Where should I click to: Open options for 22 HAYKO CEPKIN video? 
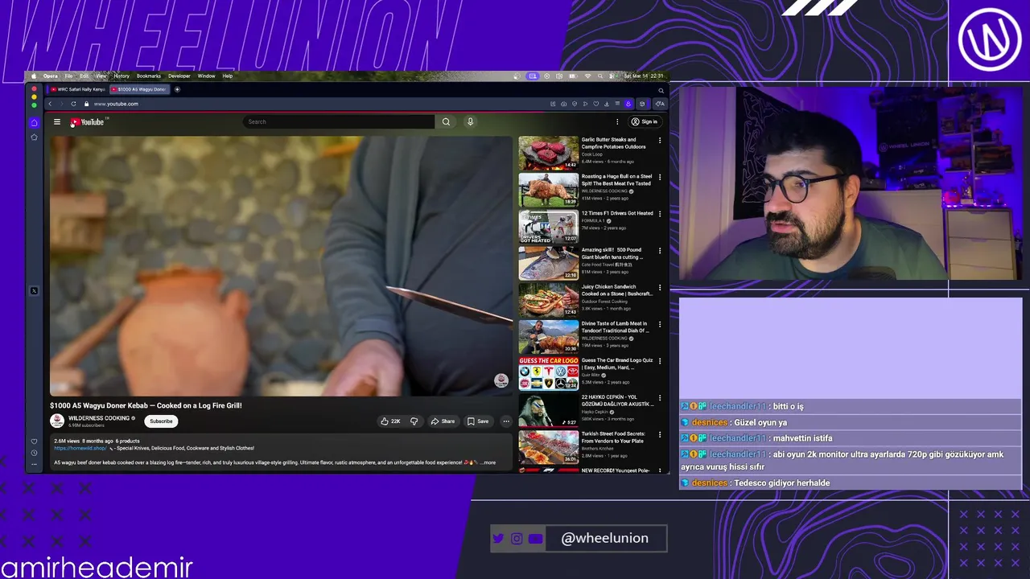point(660,398)
